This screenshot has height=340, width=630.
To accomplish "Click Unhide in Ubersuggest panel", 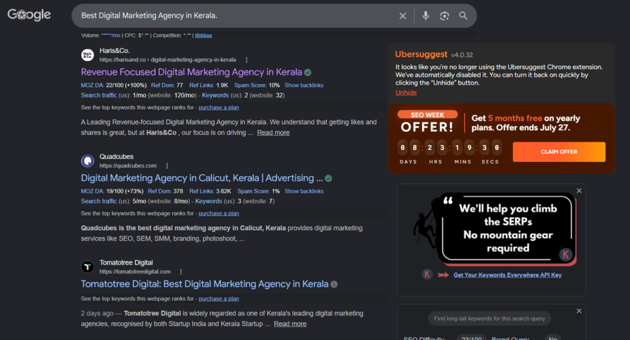I will click(x=406, y=93).
